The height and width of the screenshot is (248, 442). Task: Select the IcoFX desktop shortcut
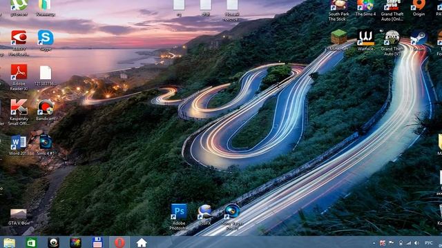[x=205, y=215]
